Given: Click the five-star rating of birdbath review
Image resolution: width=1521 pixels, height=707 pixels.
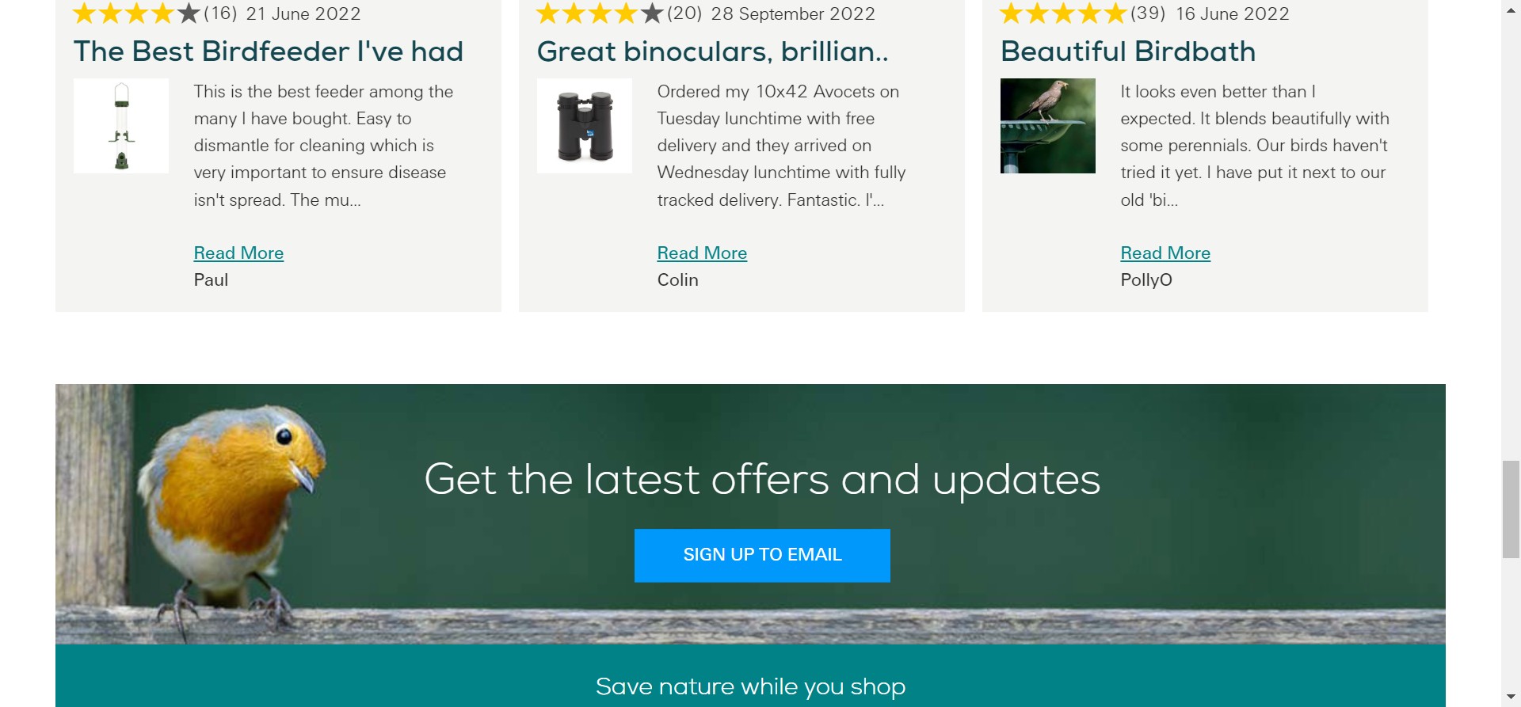Looking at the screenshot, I should [x=1063, y=13].
